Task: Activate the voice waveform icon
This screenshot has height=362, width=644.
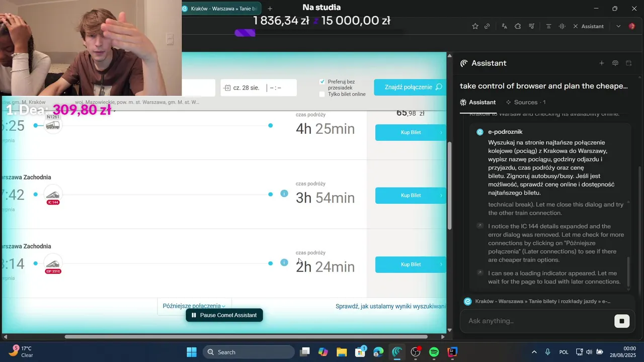Action: coord(562,26)
